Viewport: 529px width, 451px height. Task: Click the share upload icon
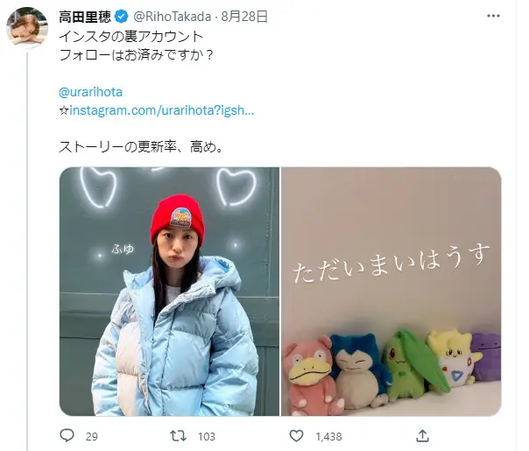[x=422, y=436]
